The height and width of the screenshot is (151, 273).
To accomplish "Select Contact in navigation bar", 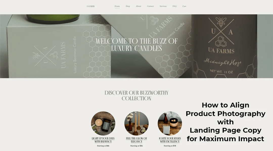I will (150, 6).
